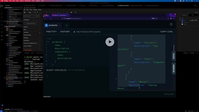Open draw.io Arrange menu
Screen dimensions: 199x112
35,10
